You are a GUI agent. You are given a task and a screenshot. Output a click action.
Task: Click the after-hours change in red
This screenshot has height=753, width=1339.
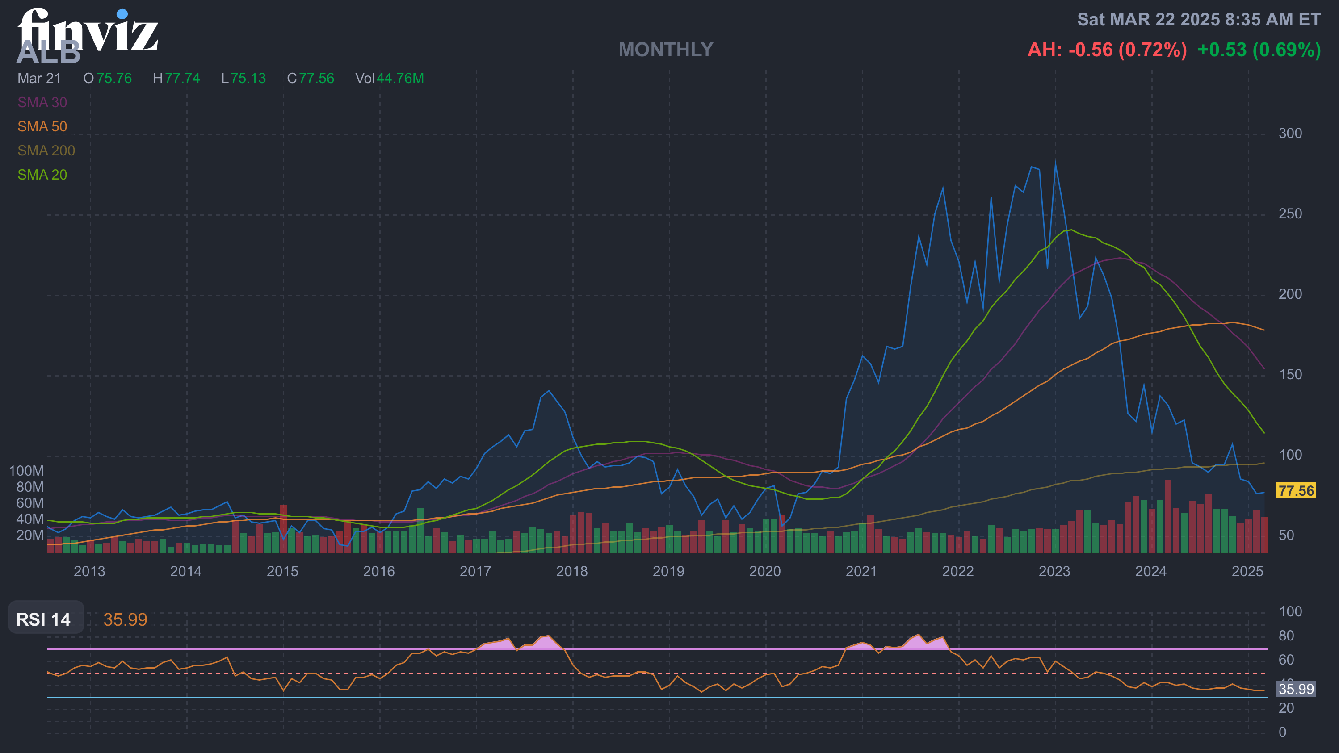pos(1107,50)
